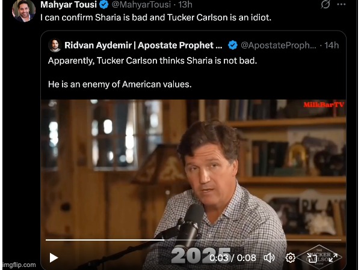This screenshot has width=361, height=270.
Task: Click the @ApostateProph... handle
Action: tap(279, 45)
